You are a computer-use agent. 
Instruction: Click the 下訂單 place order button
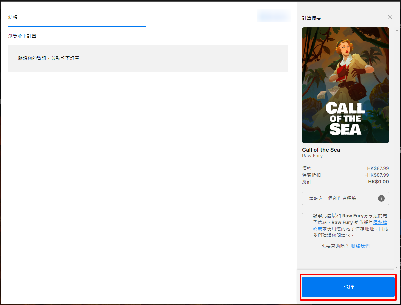coord(348,287)
